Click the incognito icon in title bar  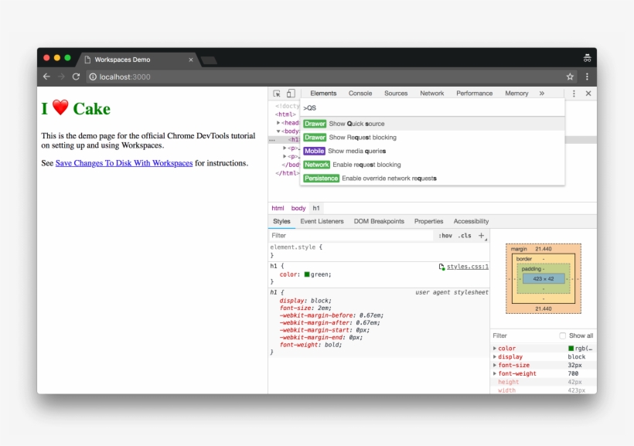pos(587,58)
